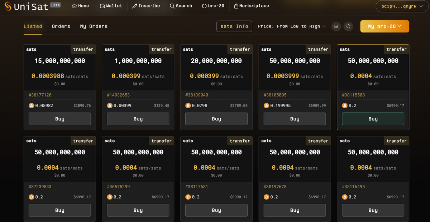Image resolution: width=430 pixels, height=222 pixels.
Task: Buy listing #38117681
Action: [216, 210]
